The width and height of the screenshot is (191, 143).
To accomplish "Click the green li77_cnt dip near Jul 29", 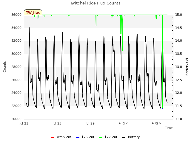I will [x=96, y=21].
